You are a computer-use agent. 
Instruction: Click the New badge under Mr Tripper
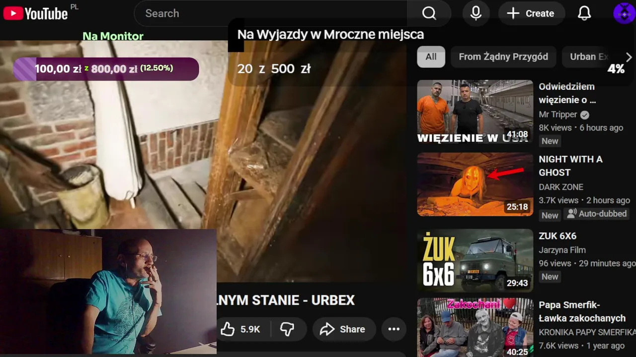(550, 141)
